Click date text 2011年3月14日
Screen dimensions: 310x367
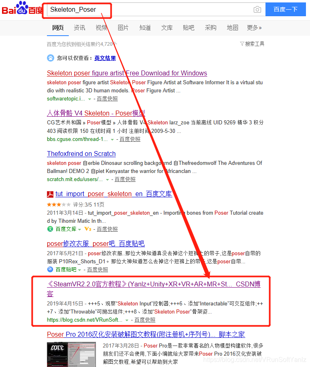(x=65, y=213)
